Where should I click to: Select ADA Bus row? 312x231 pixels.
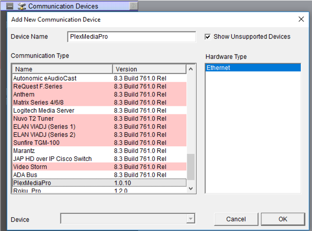pos(99,175)
